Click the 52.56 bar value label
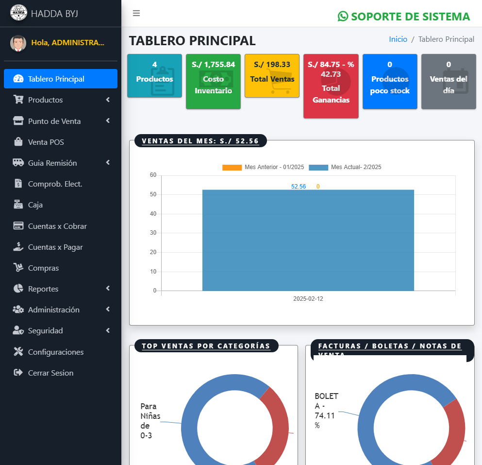482x465 pixels. (x=299, y=187)
